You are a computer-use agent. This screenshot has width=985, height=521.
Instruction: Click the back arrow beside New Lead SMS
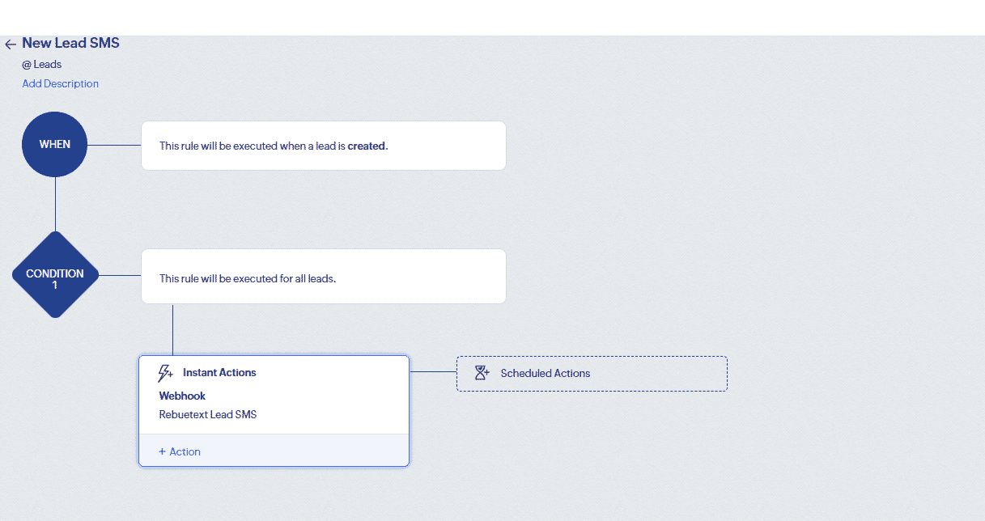[11, 44]
